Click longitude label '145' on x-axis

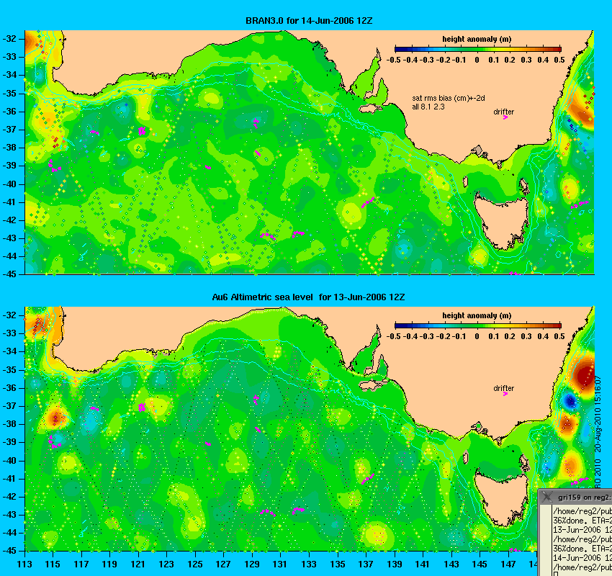point(480,564)
